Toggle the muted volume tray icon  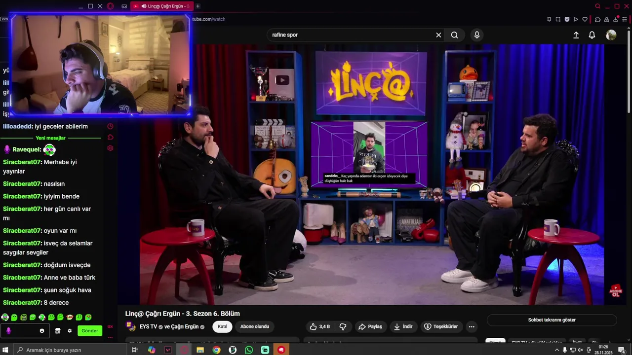coord(580,350)
